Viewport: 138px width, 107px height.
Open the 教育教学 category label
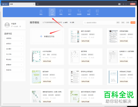click(9, 65)
